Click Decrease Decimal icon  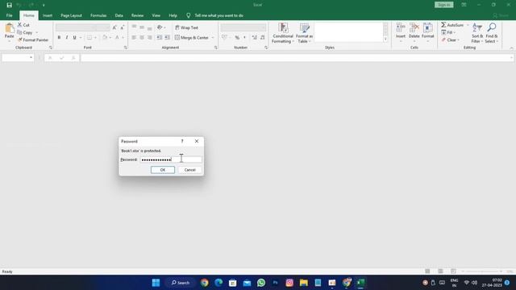coord(262,38)
